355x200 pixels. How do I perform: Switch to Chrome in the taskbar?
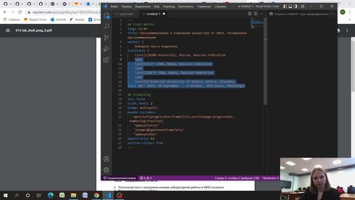97,195
